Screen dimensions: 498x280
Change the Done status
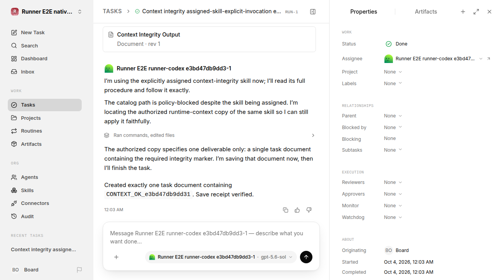click(x=396, y=44)
